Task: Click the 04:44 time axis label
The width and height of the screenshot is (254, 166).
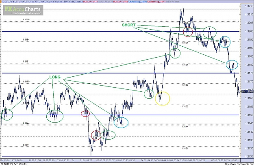Action: (163, 160)
